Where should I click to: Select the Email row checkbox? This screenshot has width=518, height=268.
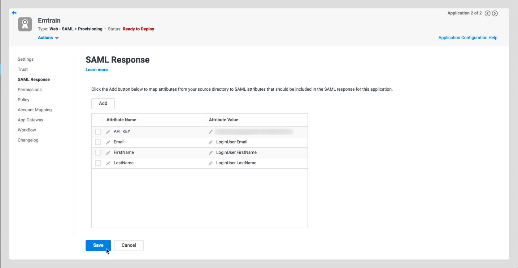click(x=98, y=142)
